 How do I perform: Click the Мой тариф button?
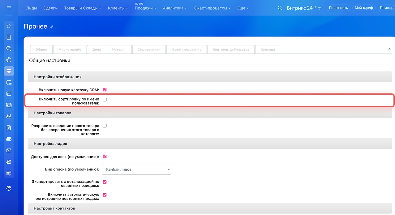(x=364, y=8)
